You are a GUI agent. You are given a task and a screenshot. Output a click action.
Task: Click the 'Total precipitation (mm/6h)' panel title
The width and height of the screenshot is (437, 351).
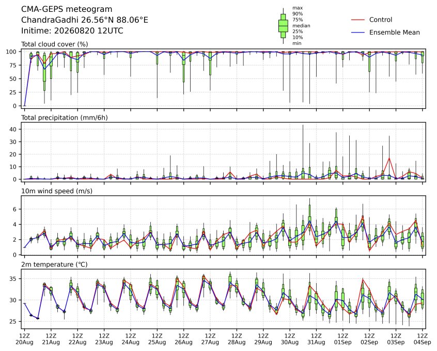(65, 118)
